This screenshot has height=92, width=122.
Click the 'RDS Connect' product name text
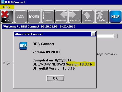click(x=43, y=44)
